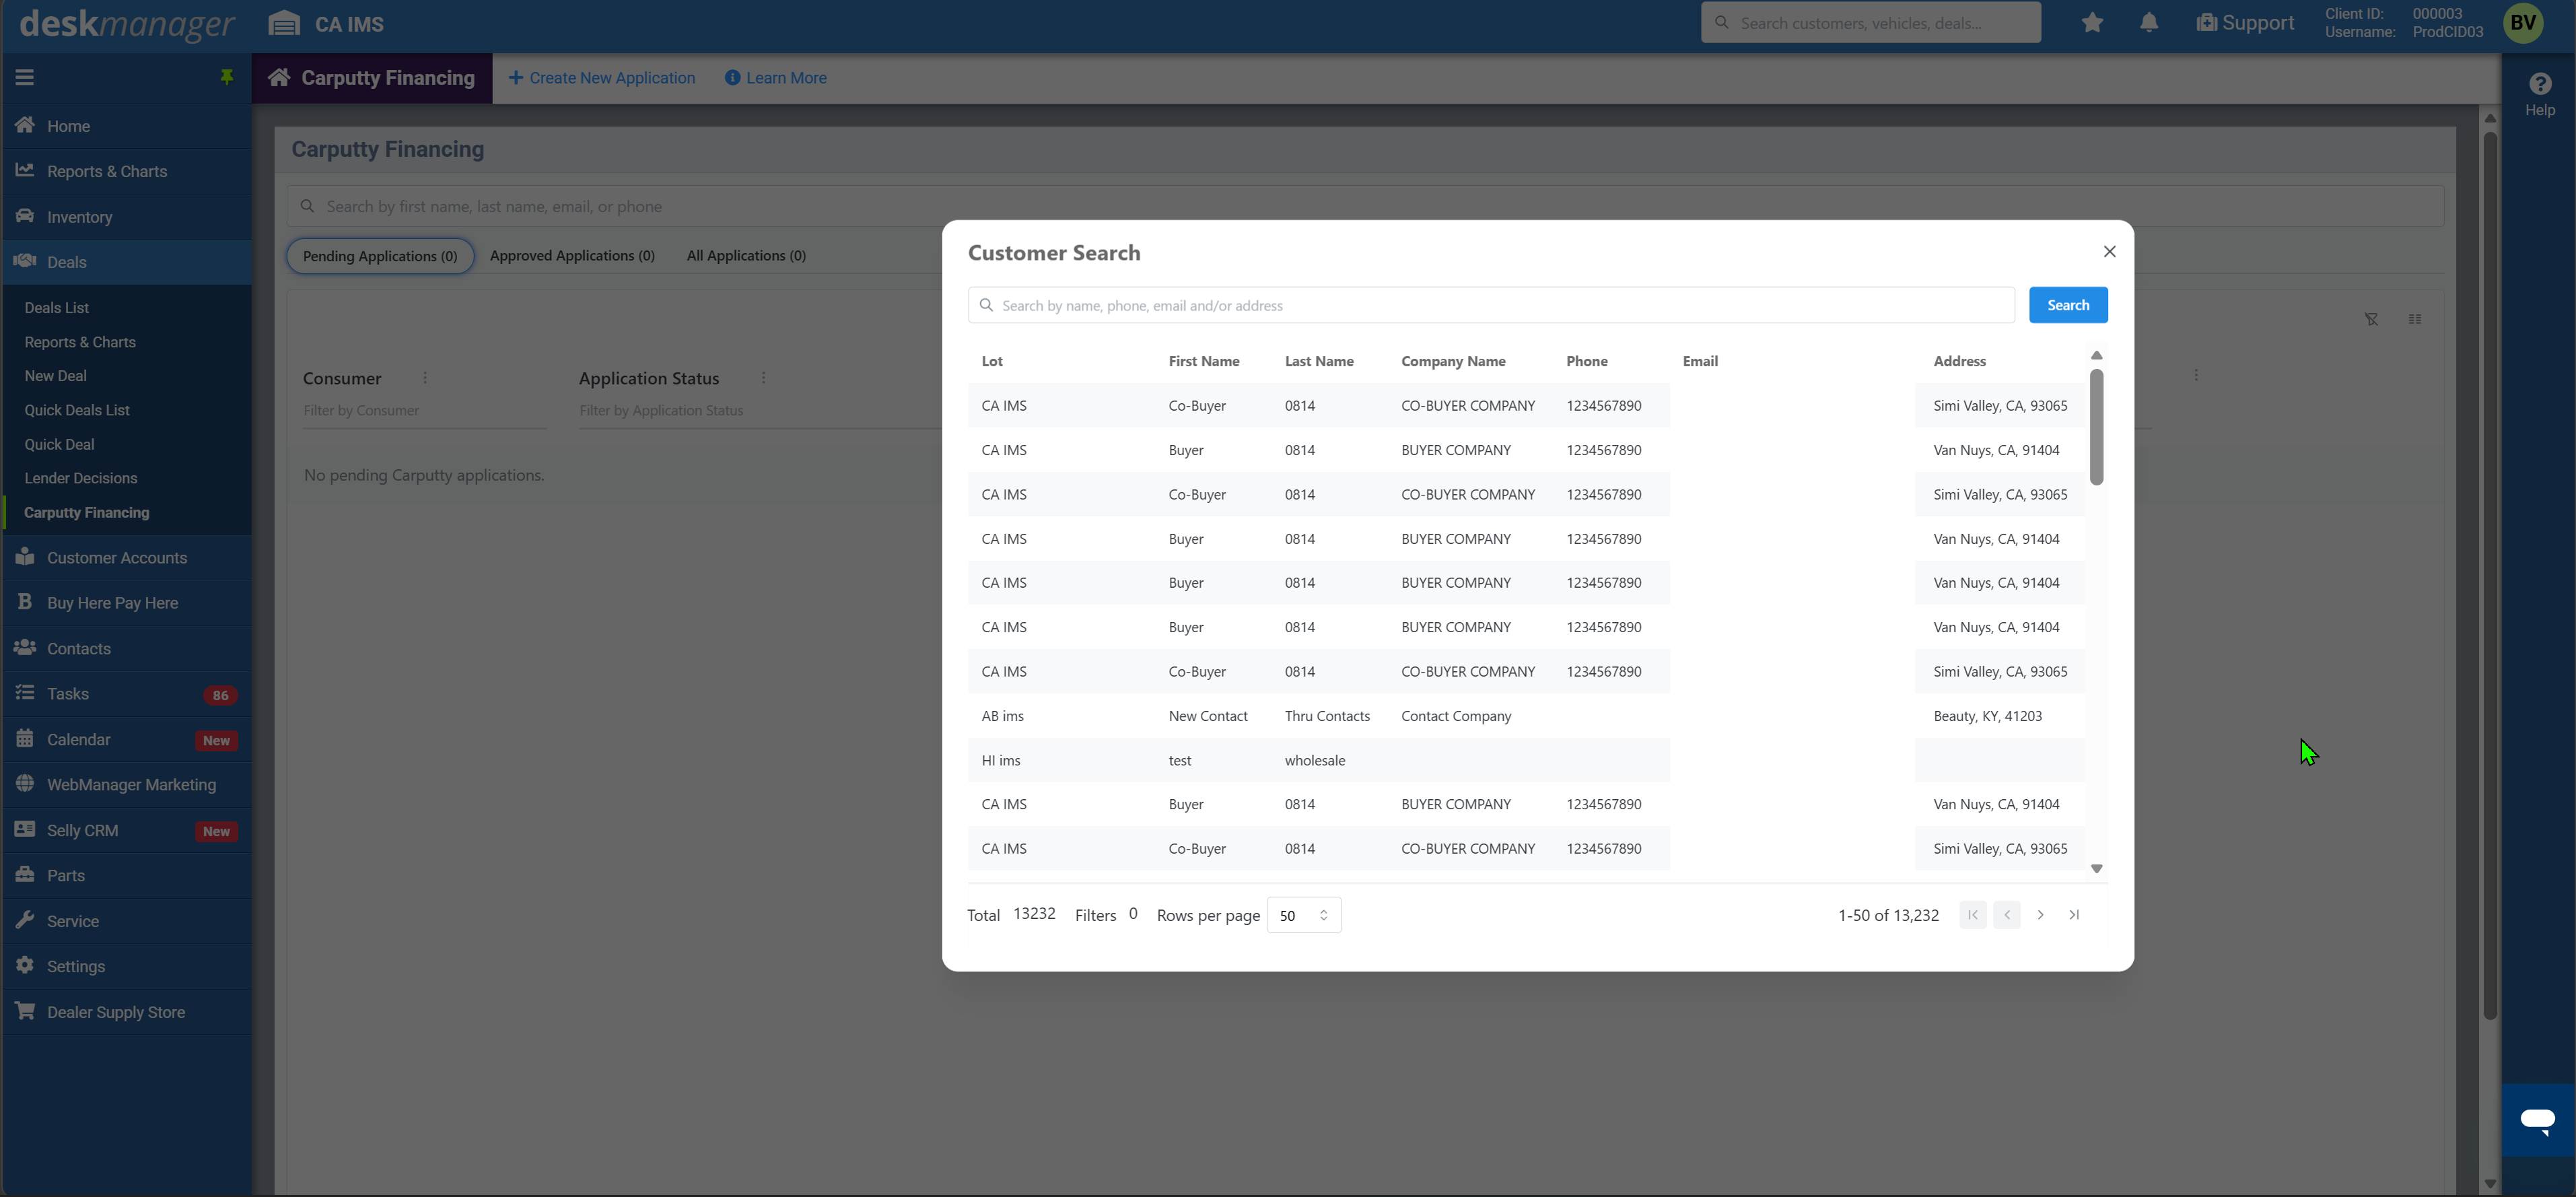
Task: Open the Help question mark panel
Action: point(2540,94)
